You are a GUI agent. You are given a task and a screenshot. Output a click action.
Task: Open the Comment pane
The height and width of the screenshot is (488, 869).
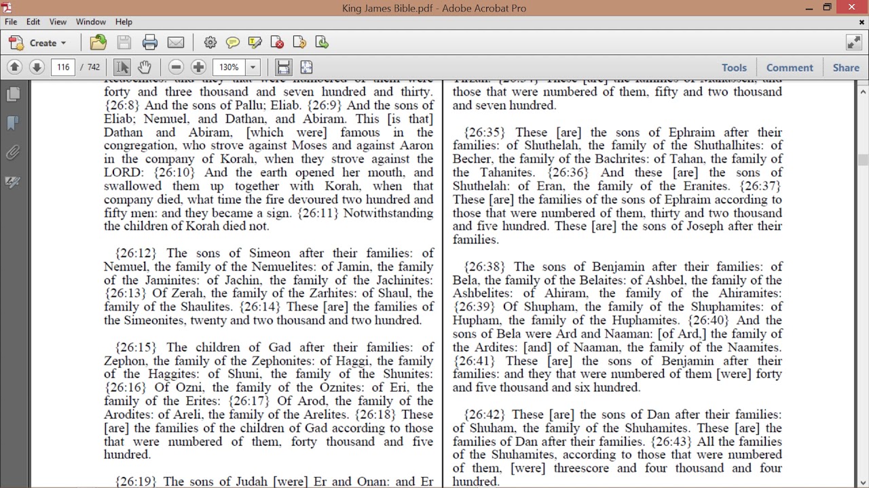(790, 67)
